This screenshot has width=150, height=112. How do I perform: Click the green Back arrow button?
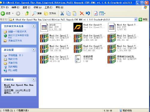3,13
